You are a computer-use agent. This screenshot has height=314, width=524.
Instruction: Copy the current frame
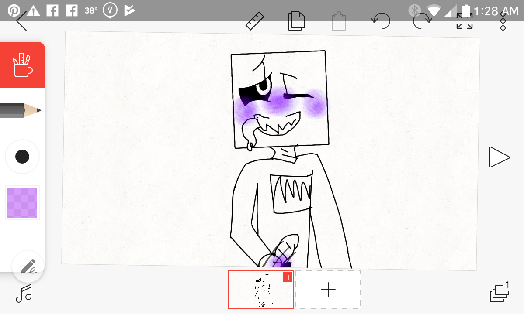tap(296, 21)
